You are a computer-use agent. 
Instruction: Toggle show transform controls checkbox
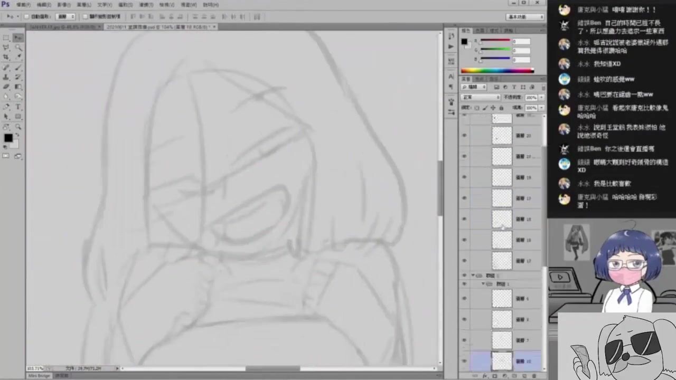pos(86,17)
